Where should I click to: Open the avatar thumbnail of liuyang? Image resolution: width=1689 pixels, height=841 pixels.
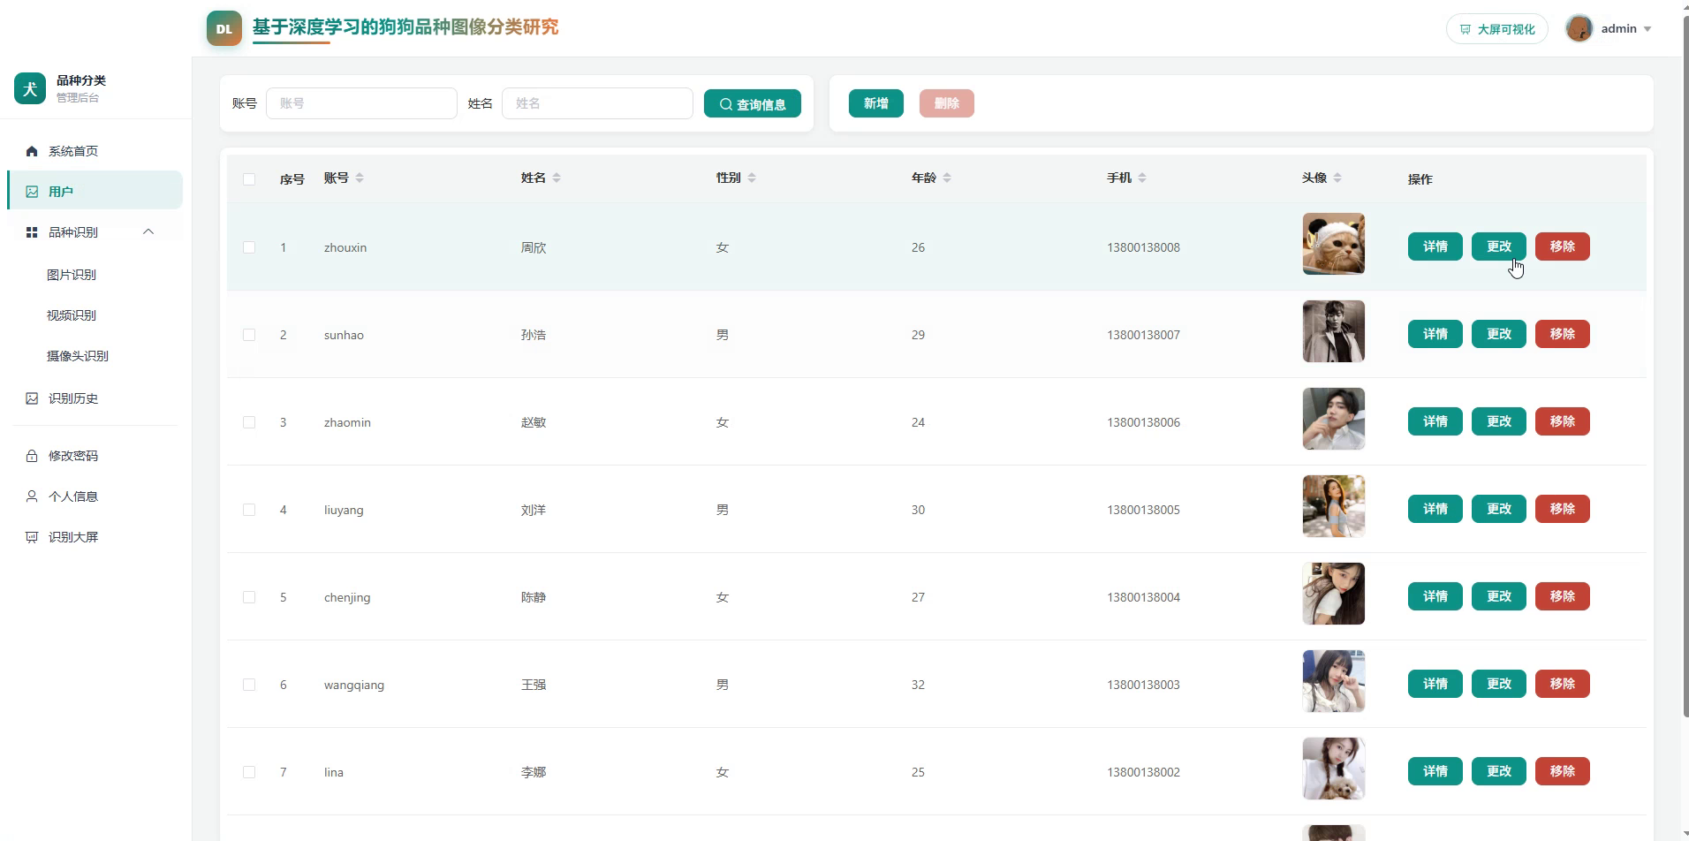(x=1334, y=506)
